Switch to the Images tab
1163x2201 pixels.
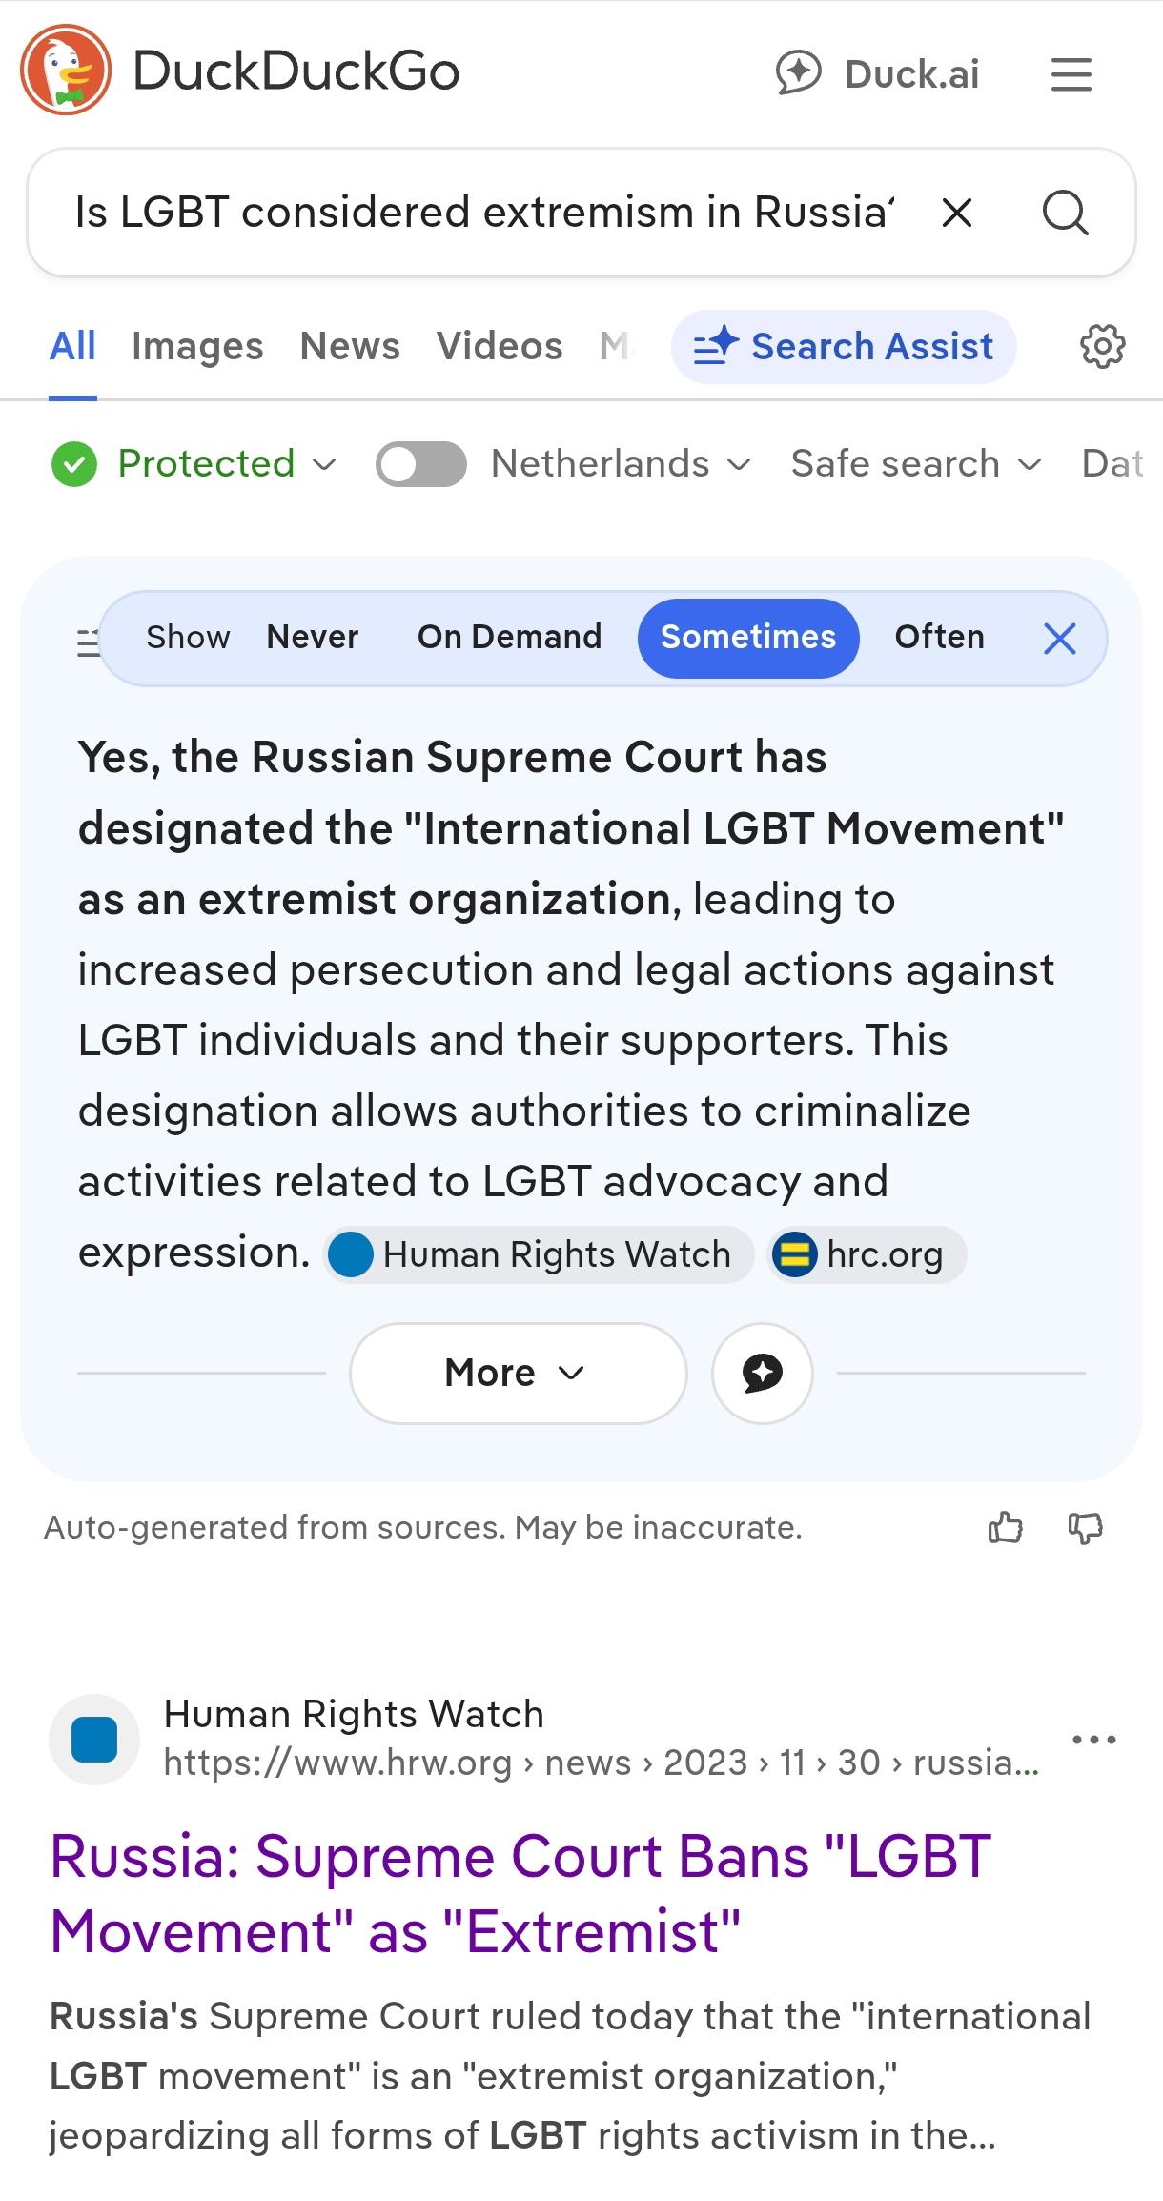(x=197, y=346)
